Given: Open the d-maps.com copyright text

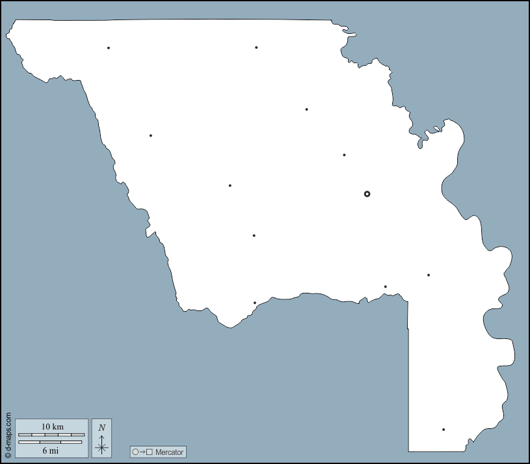Looking at the screenshot, I should 8,436.
